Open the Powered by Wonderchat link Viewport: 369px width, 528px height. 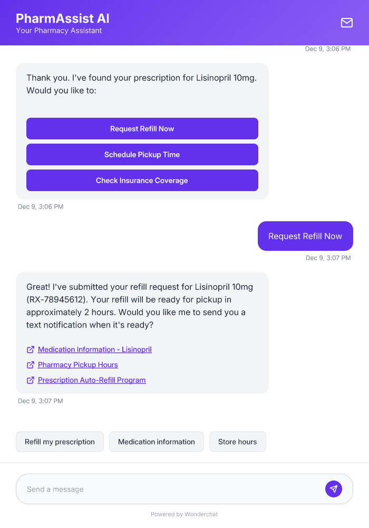184,514
